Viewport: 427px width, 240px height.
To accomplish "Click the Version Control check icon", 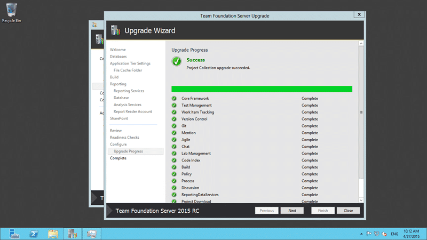I will [174, 119].
